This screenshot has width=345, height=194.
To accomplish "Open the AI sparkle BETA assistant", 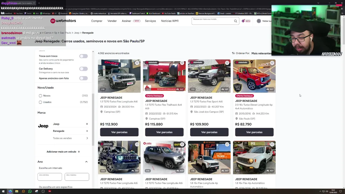I will (246, 21).
